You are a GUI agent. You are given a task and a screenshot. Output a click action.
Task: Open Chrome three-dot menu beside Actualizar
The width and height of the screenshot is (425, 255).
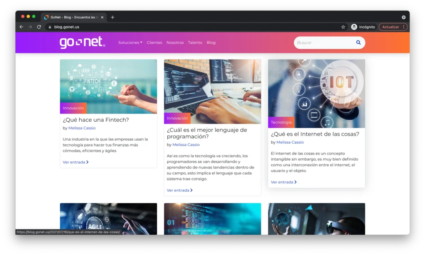pos(404,27)
